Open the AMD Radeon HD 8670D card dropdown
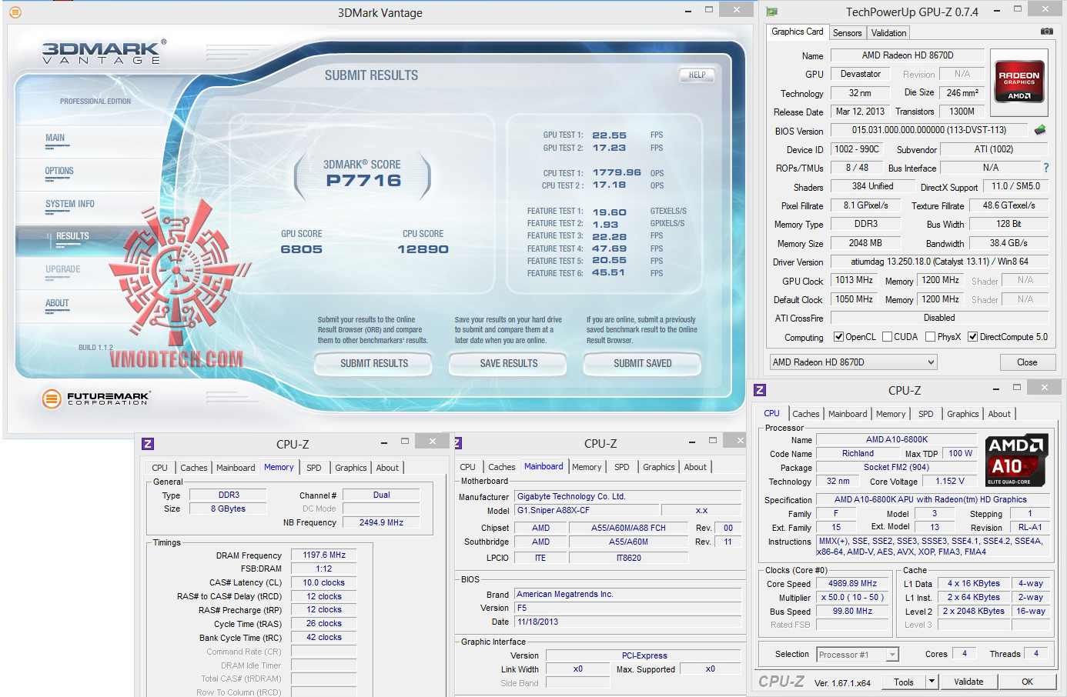Screen dimensions: 1067x697 [853, 362]
